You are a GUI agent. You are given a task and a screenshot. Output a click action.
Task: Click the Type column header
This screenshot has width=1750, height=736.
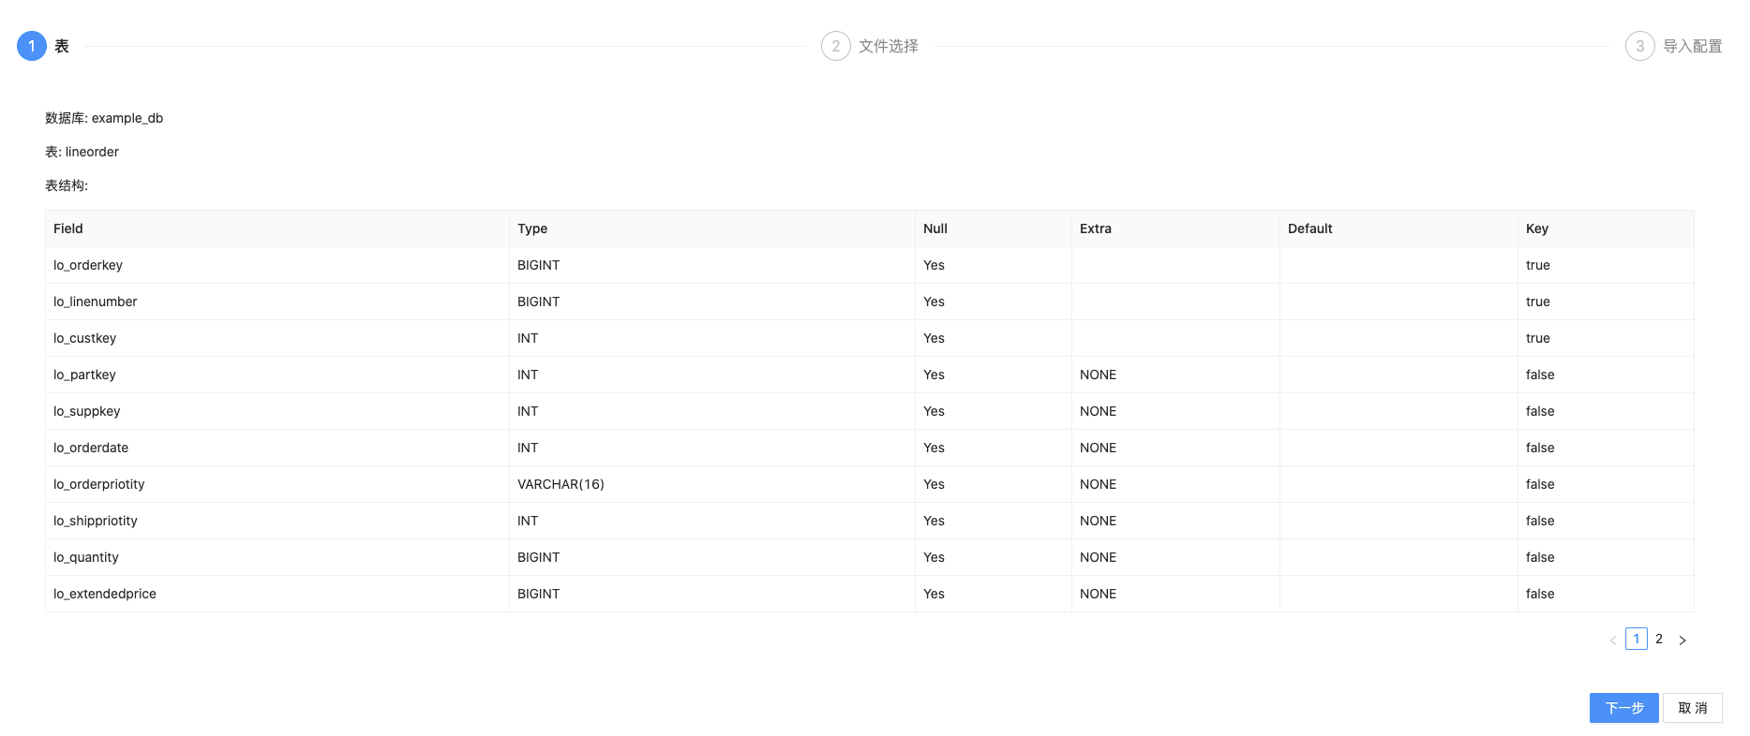[712, 228]
